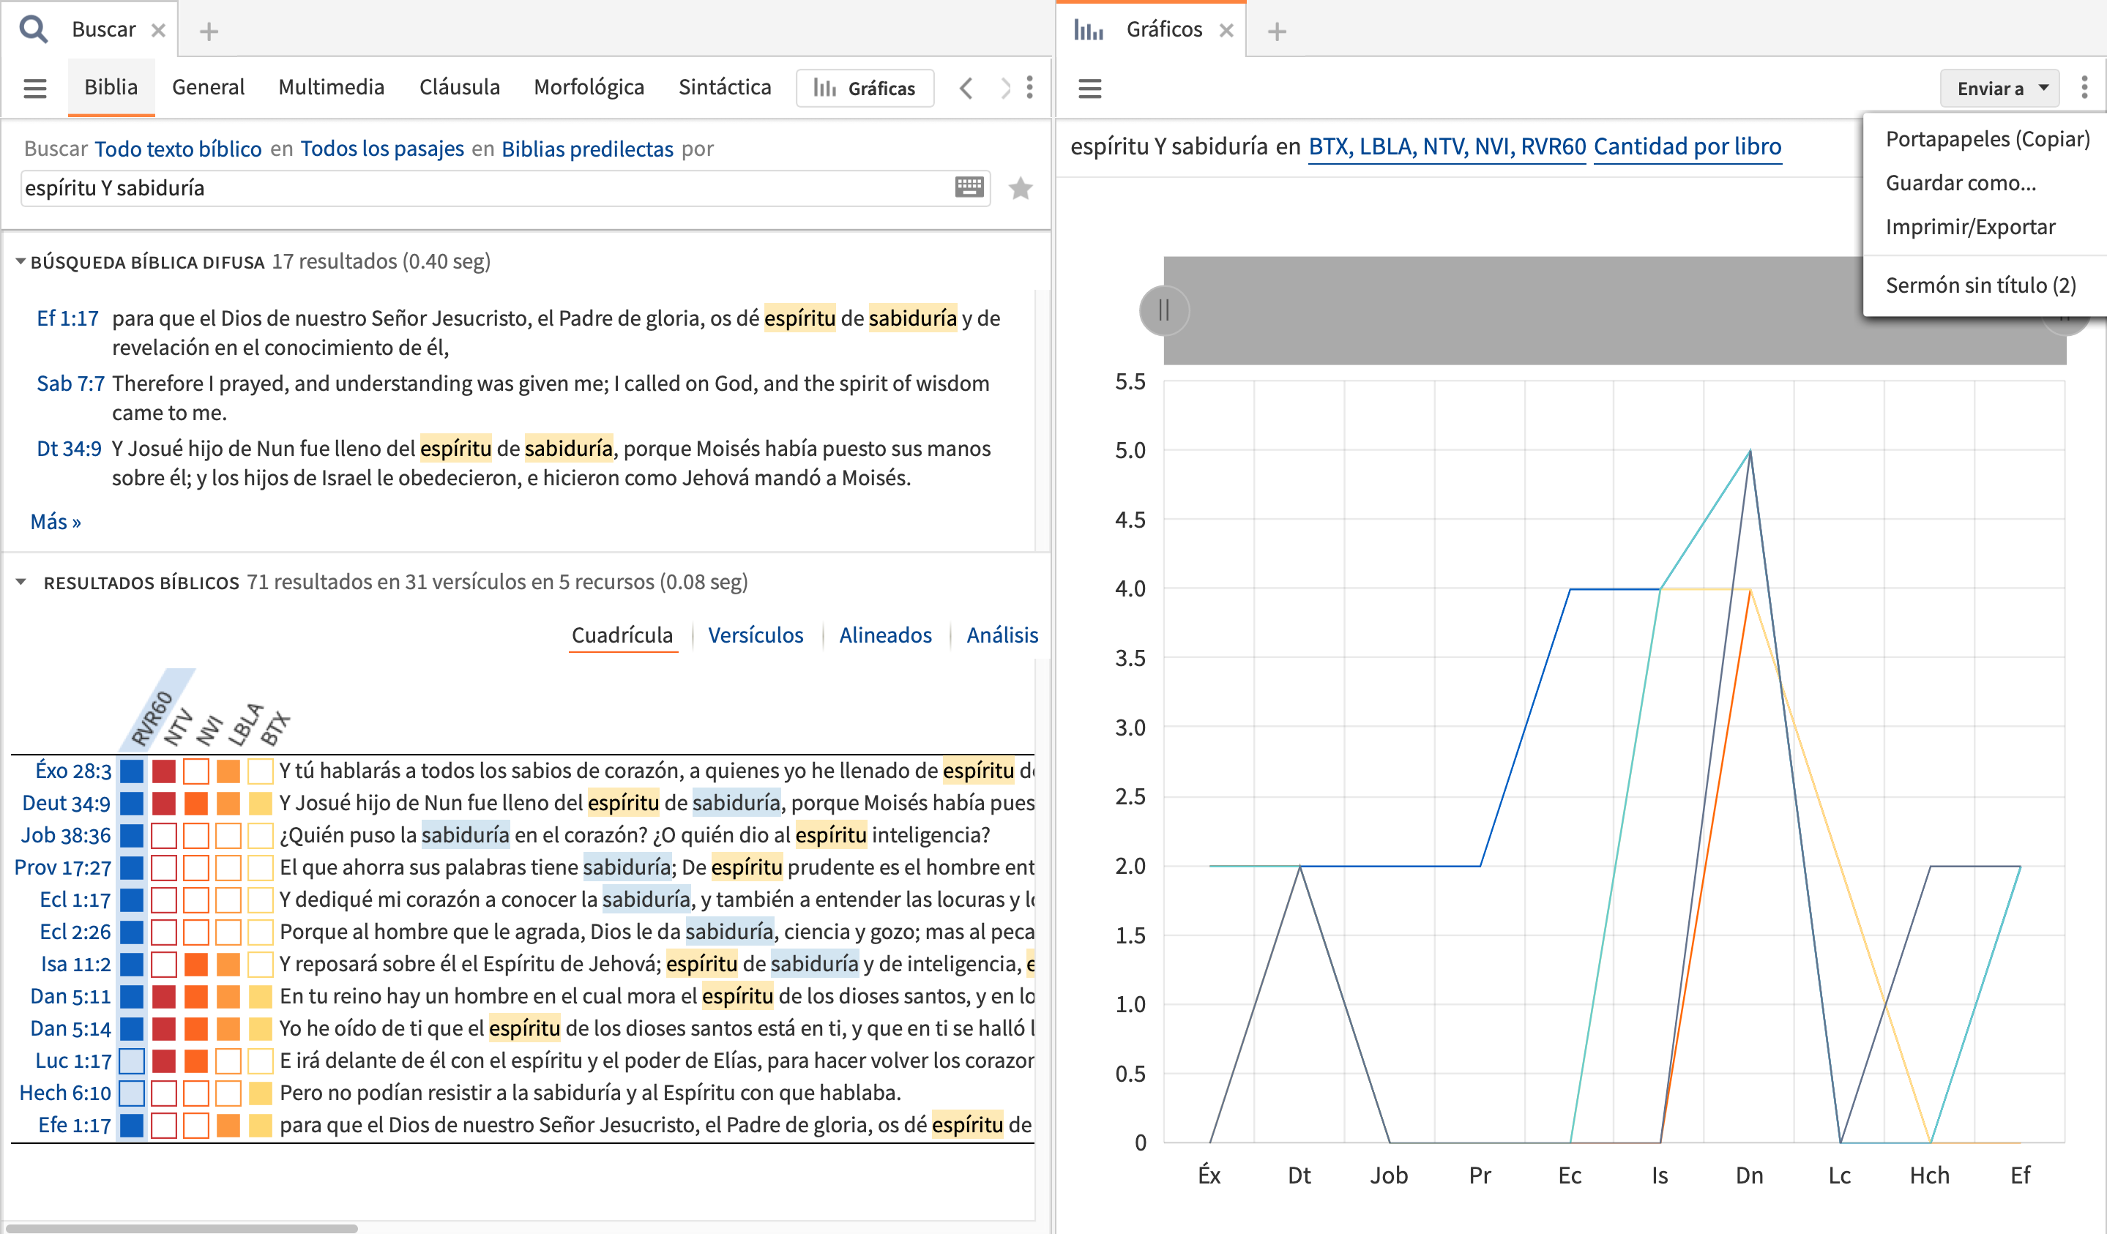Open the Sab 7:7 fuzzy result

(70, 384)
